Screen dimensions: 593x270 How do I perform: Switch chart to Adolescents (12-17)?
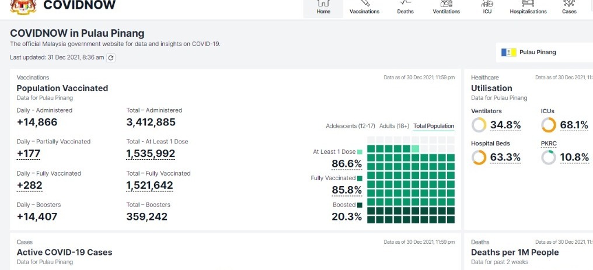351,126
